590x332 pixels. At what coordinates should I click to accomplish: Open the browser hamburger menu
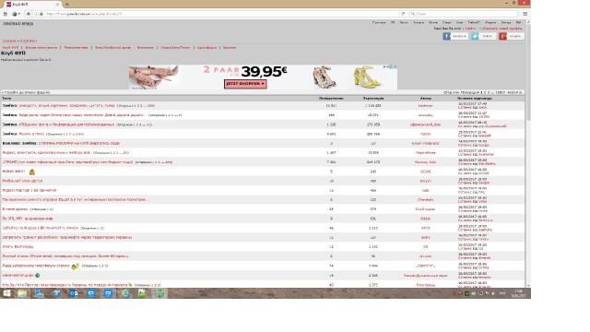pos(525,14)
